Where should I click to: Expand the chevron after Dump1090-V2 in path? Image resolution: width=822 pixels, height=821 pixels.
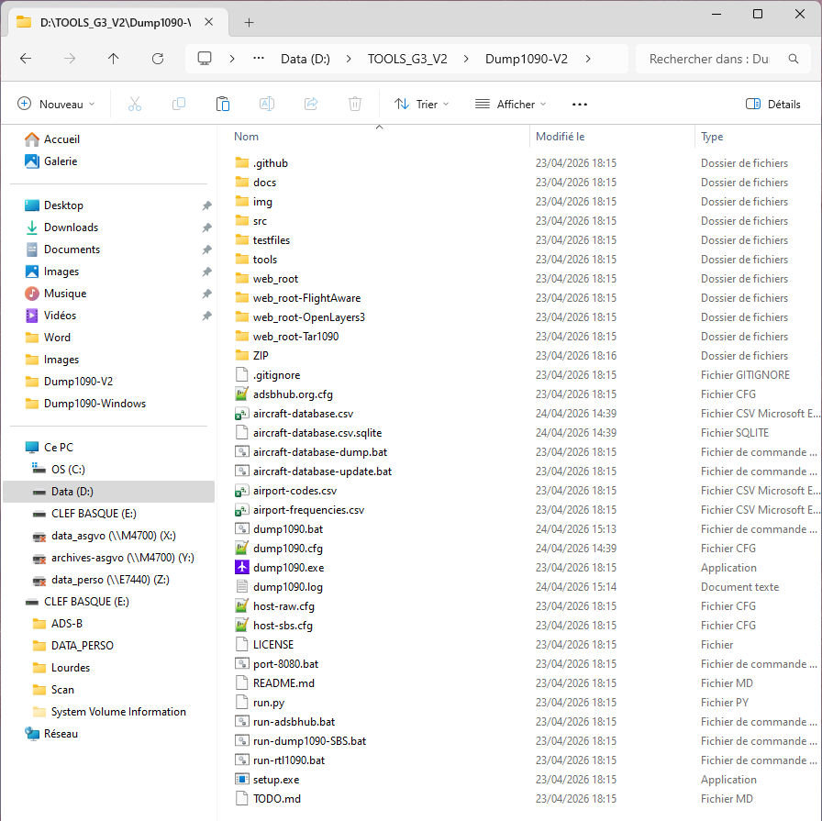coord(588,59)
